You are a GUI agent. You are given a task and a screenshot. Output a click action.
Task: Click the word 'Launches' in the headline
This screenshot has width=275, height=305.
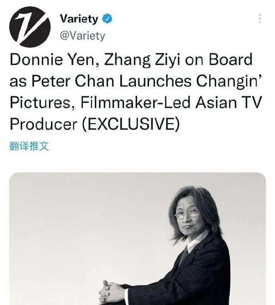point(155,81)
